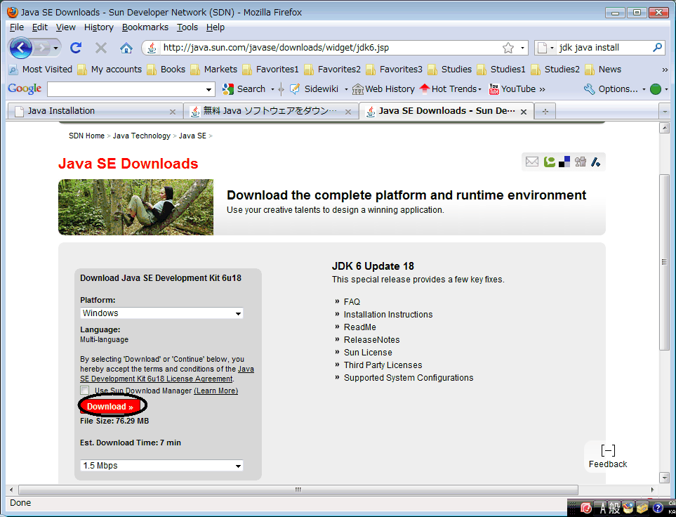Open the Tools menu
Image resolution: width=676 pixels, height=517 pixels.
tap(187, 27)
